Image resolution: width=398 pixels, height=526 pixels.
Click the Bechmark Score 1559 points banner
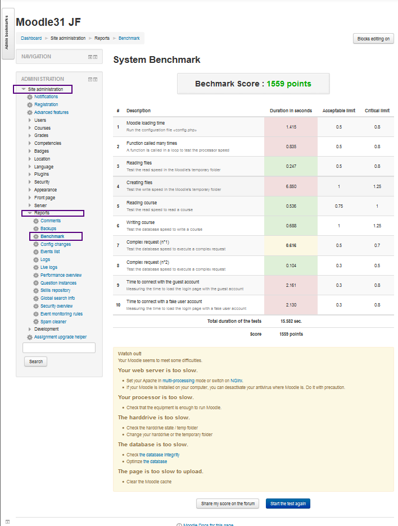(x=253, y=84)
